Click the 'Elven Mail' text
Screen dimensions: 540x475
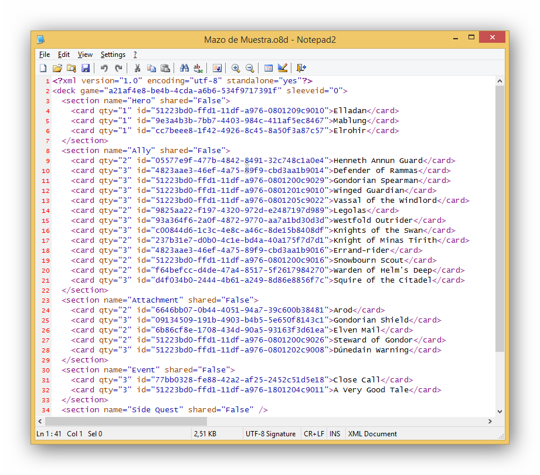[357, 330]
